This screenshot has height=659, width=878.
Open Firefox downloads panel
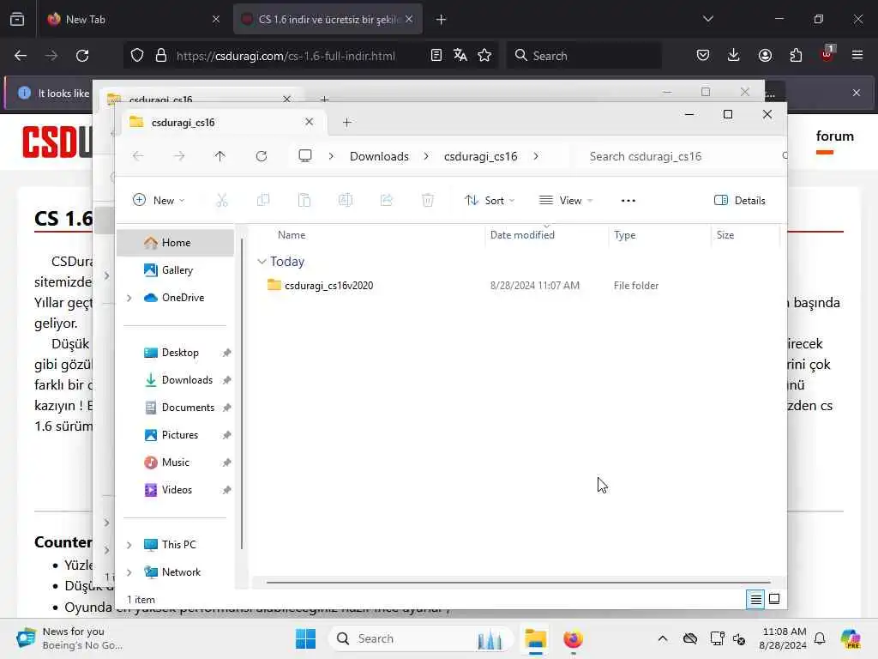click(x=734, y=55)
